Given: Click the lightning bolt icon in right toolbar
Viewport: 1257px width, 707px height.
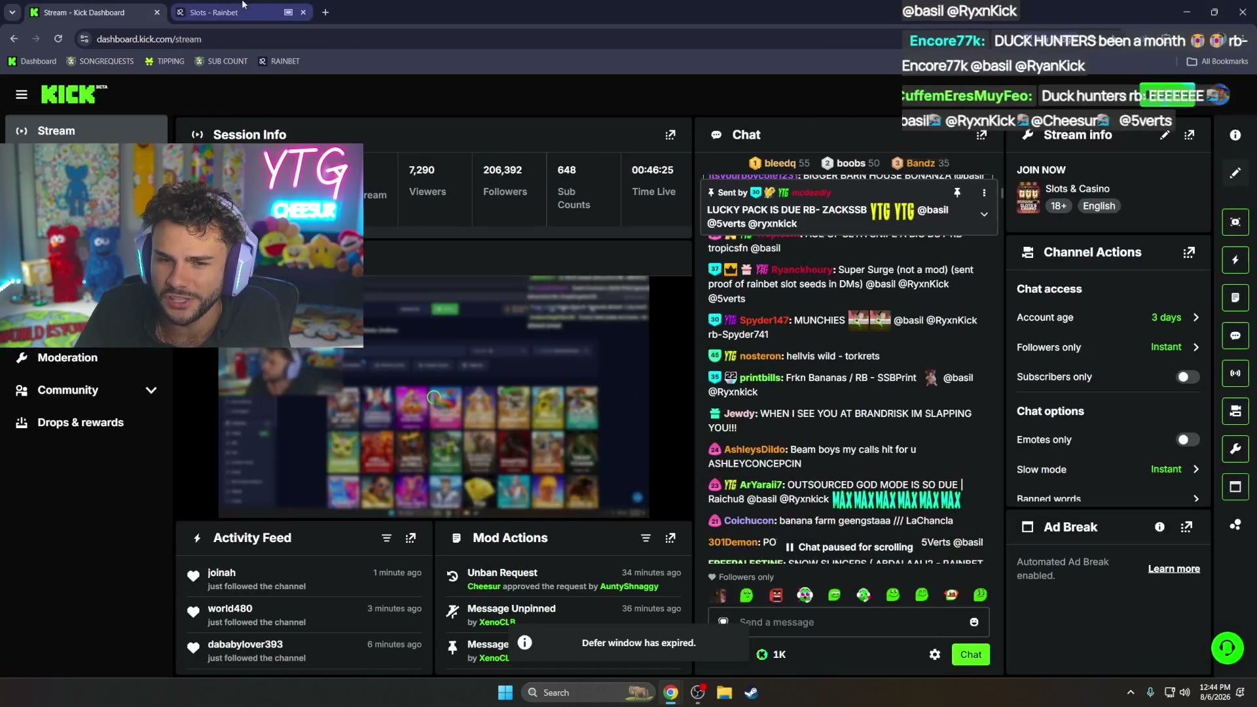Looking at the screenshot, I should 1235,260.
